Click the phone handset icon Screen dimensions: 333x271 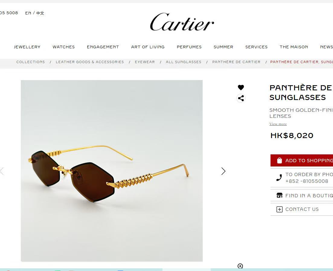[279, 178]
